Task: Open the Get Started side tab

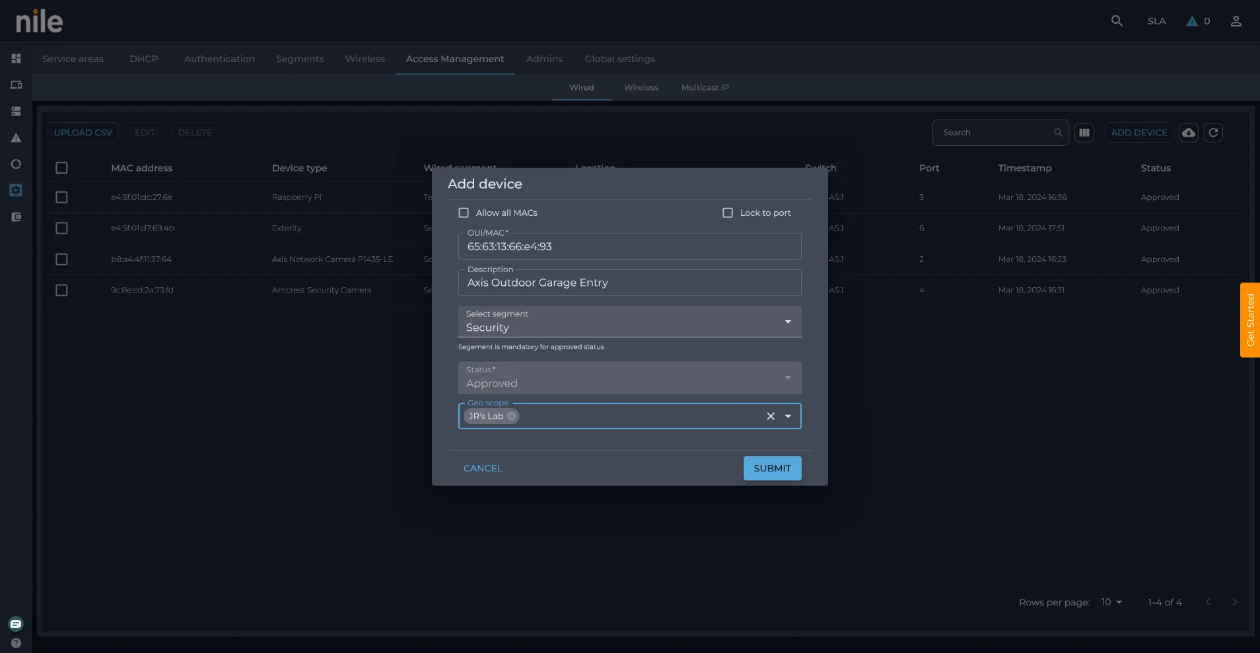Action: tap(1250, 320)
